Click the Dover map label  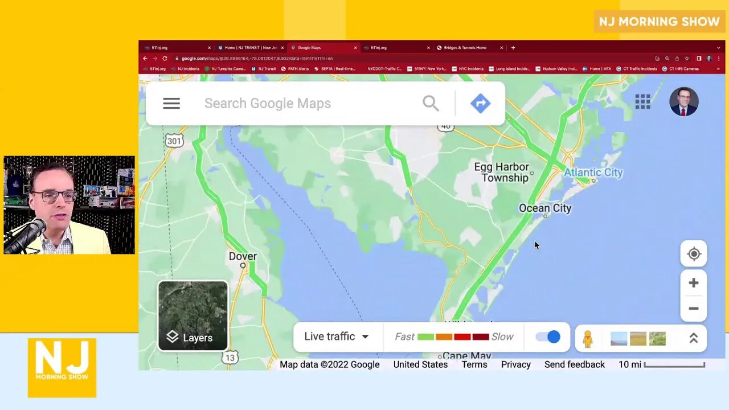click(243, 256)
